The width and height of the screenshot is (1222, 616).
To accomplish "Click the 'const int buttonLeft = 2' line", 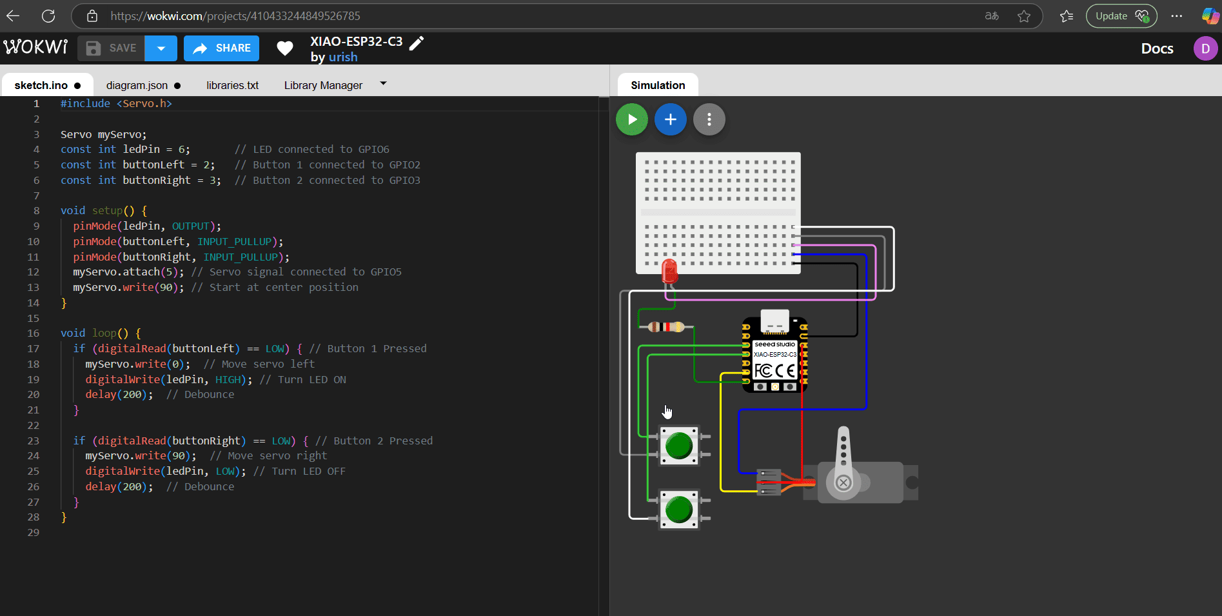I will click(240, 164).
